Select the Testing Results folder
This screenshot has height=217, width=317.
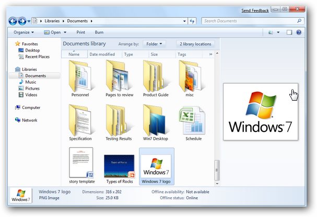pyautogui.click(x=119, y=123)
